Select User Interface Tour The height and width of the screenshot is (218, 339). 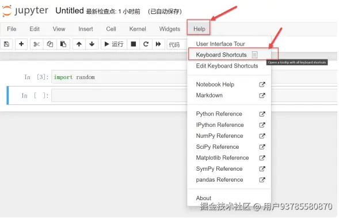click(229, 44)
